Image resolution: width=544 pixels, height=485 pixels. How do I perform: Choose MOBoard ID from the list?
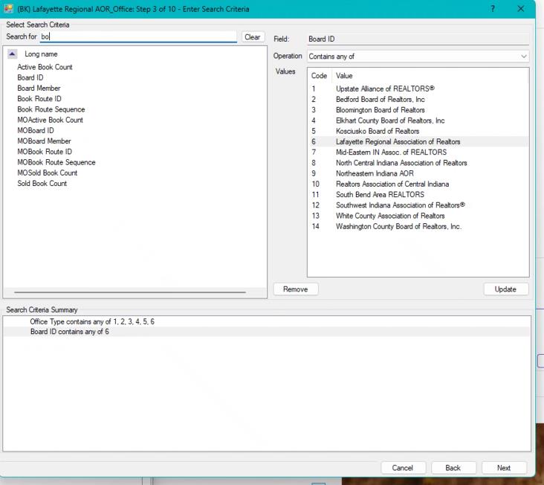click(x=36, y=131)
